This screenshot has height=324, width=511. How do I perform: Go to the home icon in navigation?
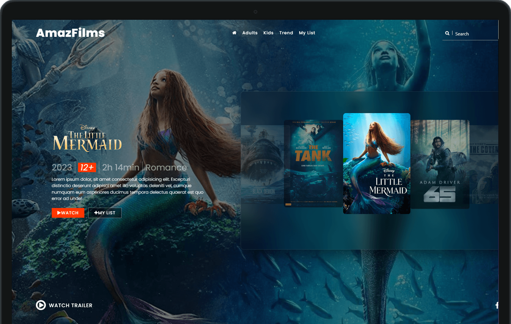(x=234, y=33)
